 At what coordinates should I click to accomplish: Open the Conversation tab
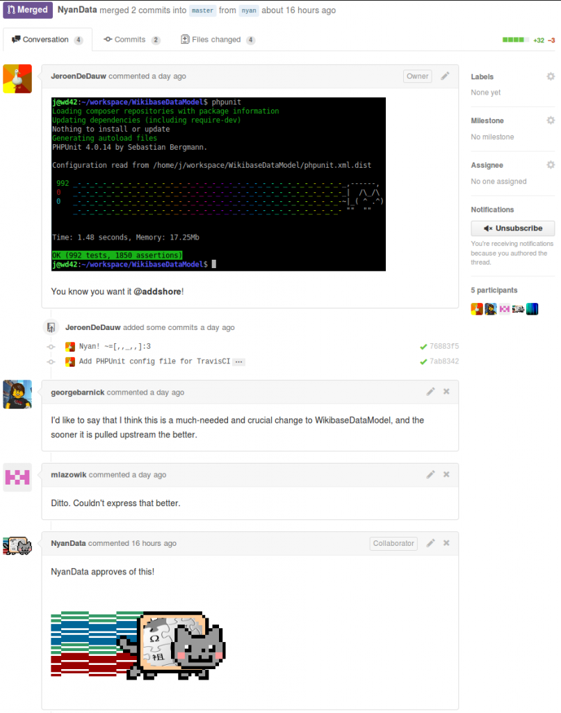[47, 40]
